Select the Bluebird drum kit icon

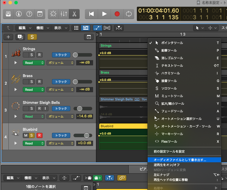coord(16,133)
